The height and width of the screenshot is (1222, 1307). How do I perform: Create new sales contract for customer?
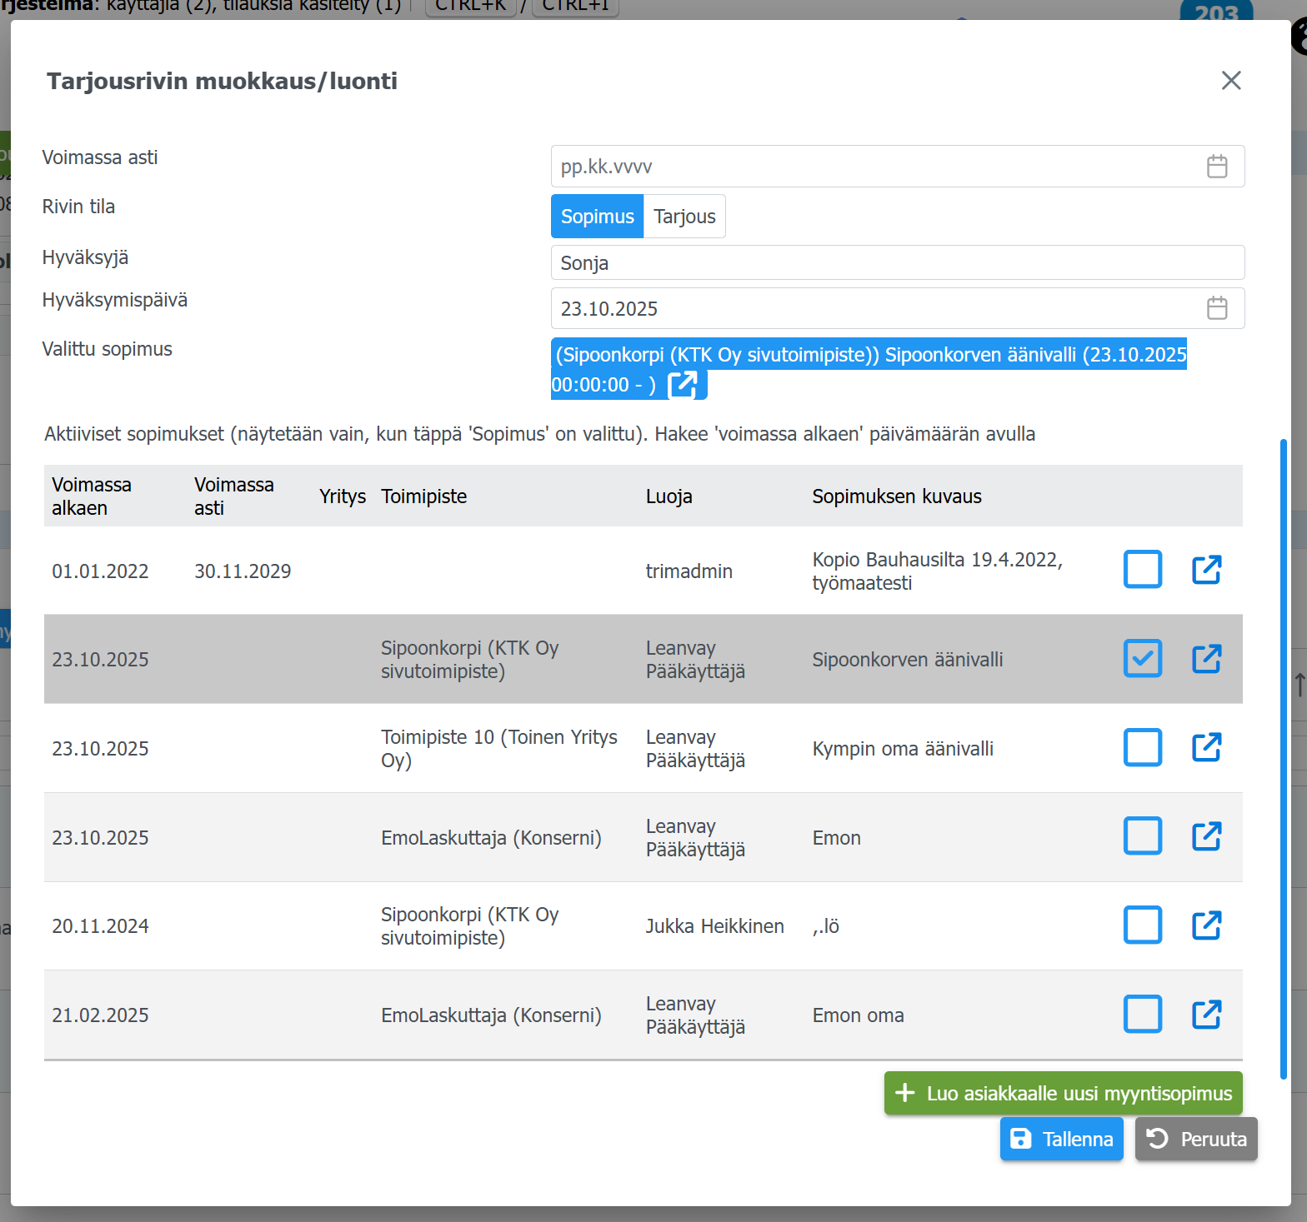(1063, 1093)
